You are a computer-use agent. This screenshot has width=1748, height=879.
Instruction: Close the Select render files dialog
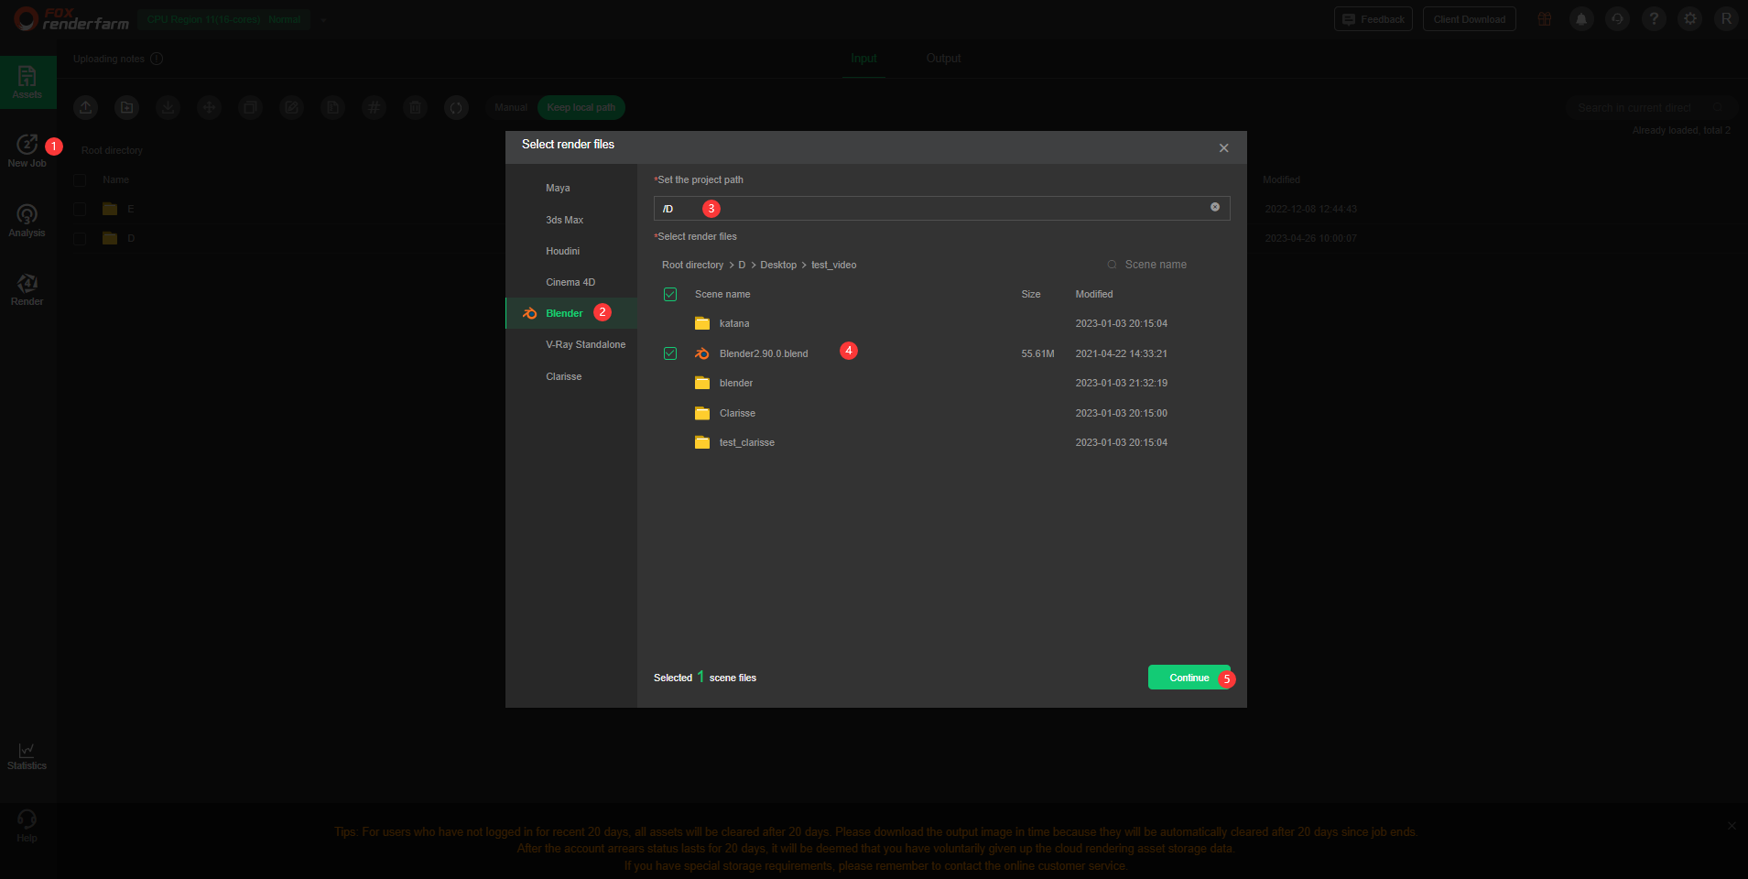1224,148
